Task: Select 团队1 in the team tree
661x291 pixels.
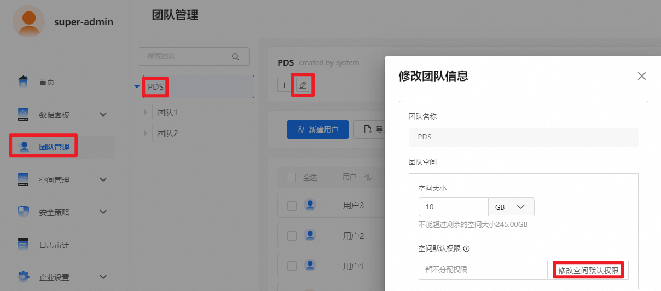Action: [203, 112]
